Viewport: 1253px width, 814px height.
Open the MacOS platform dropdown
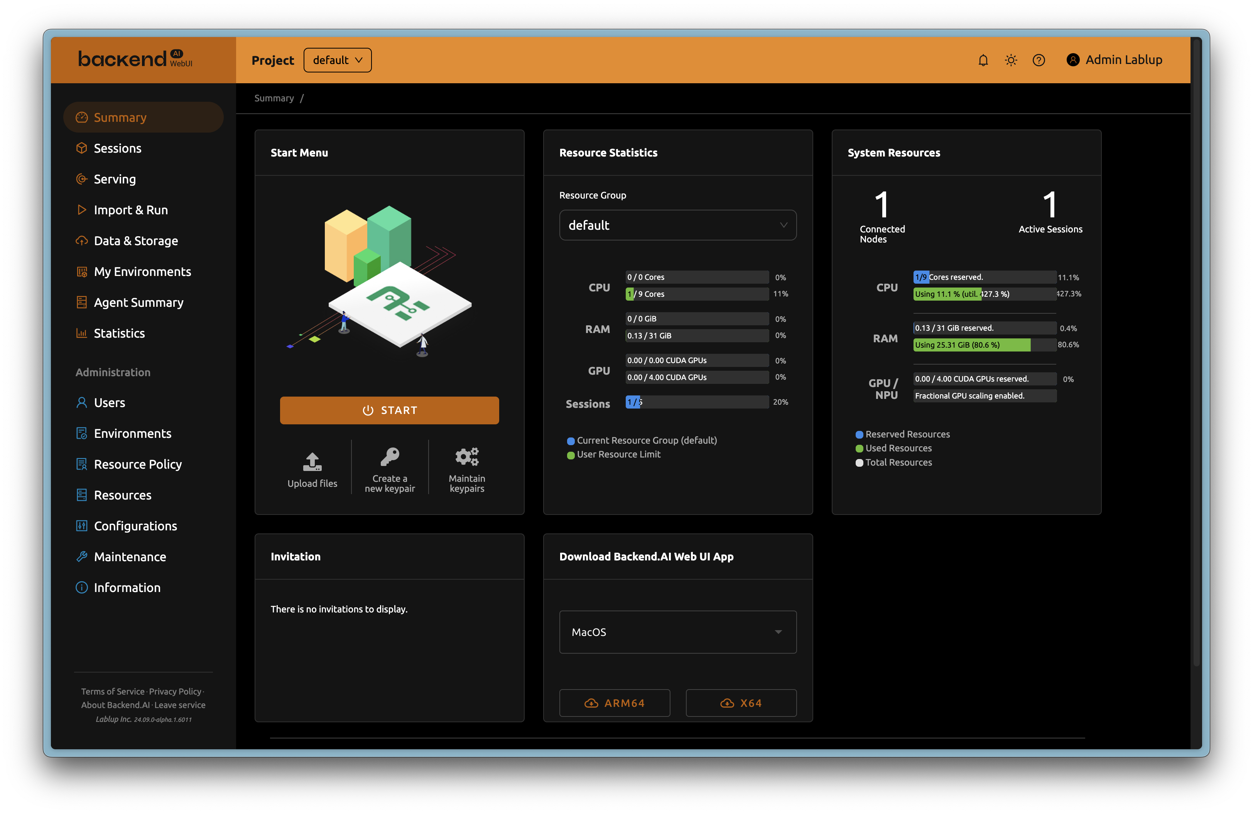[x=677, y=632]
